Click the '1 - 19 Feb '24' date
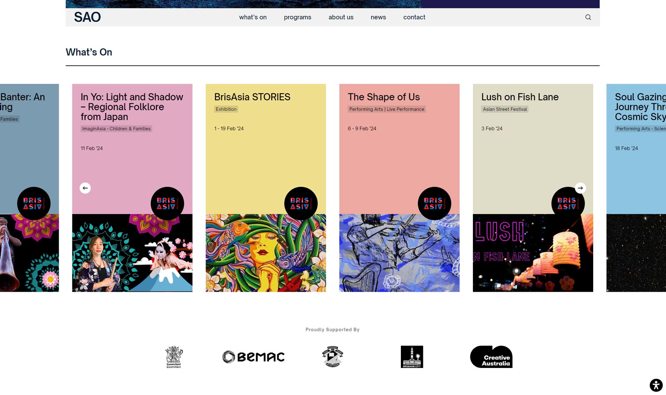Viewport: 666px width, 395px height. (229, 129)
